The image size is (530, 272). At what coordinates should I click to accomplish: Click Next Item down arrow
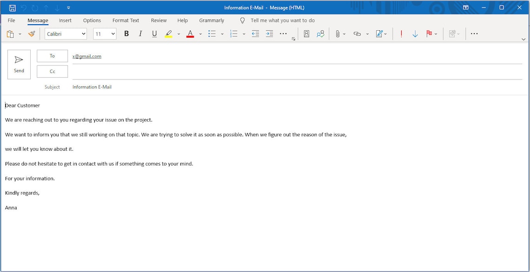[x=57, y=7]
